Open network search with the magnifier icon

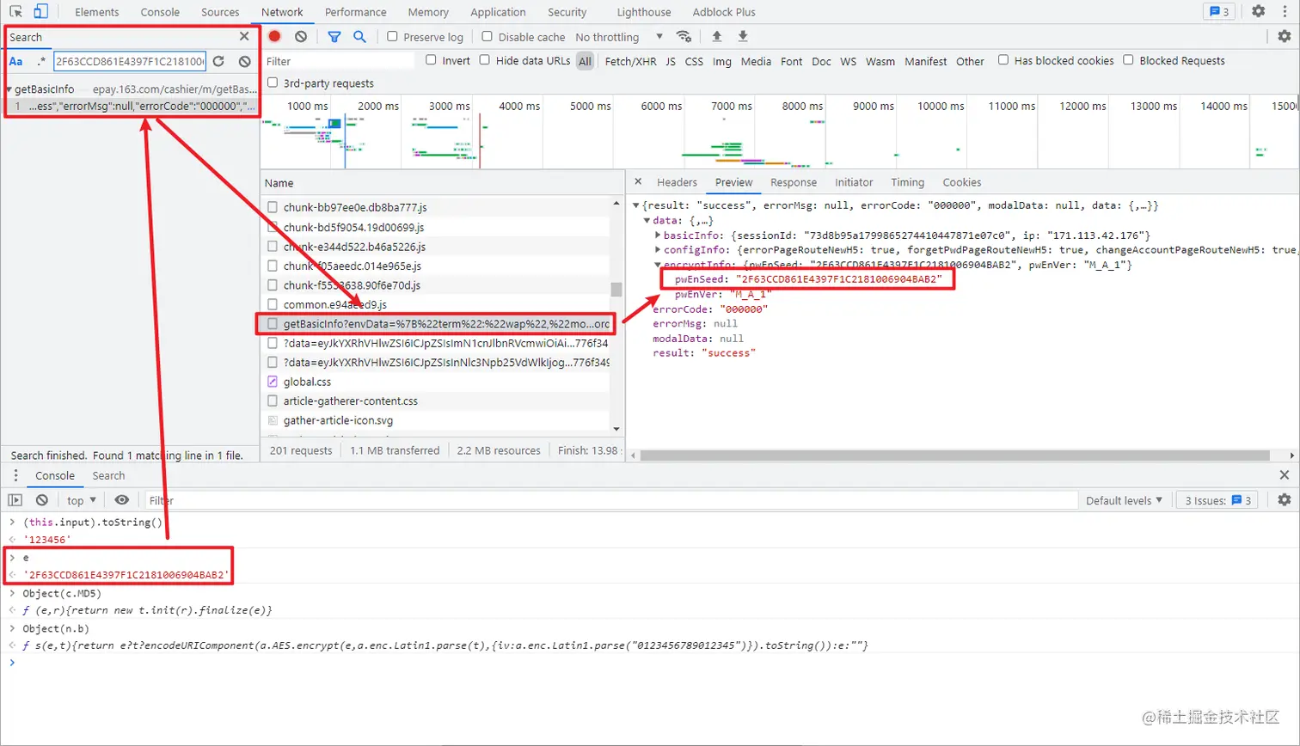359,36
